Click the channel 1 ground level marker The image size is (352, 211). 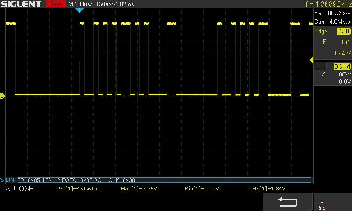[2, 95]
